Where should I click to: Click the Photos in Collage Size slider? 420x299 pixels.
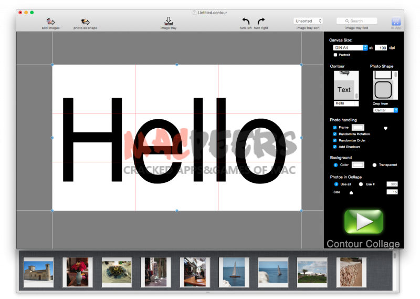coord(351,193)
